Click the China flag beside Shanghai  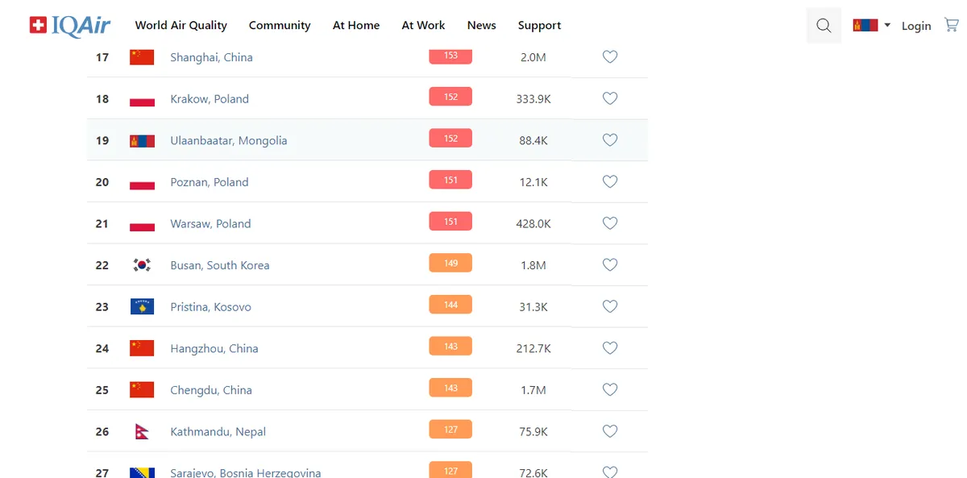tap(142, 57)
